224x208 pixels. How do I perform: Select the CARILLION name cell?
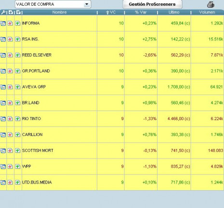click(x=59, y=135)
